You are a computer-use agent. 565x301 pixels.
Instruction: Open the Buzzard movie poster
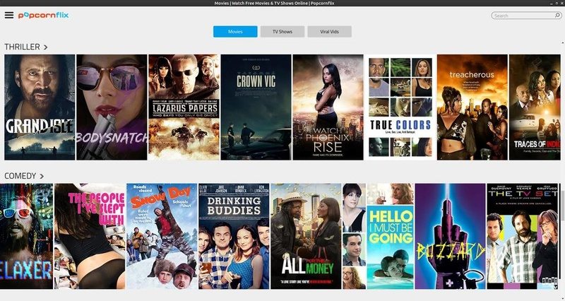pos(450,236)
